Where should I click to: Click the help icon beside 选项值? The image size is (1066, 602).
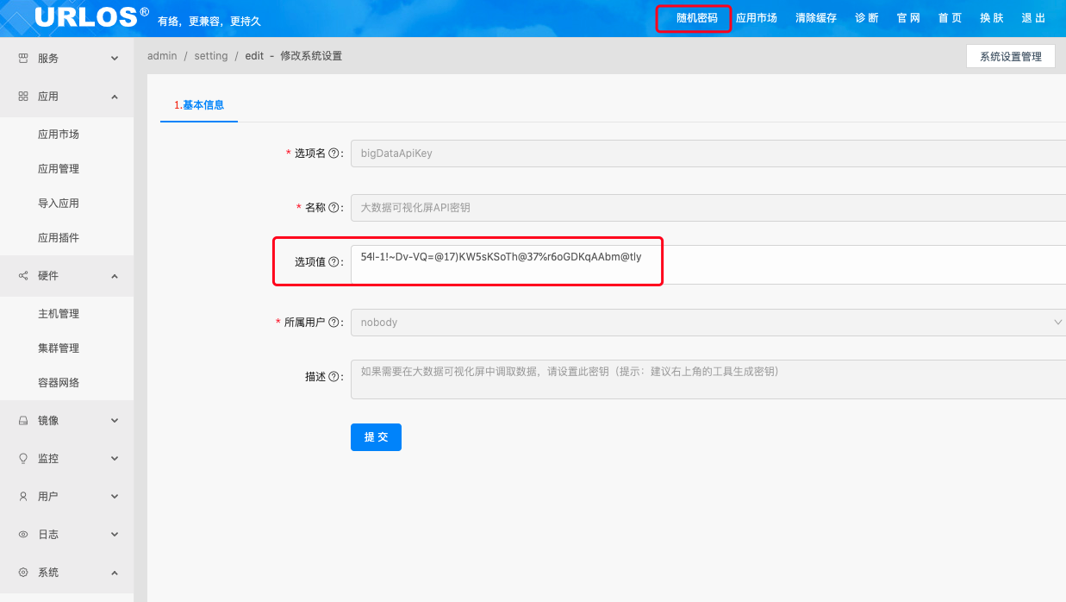click(334, 262)
